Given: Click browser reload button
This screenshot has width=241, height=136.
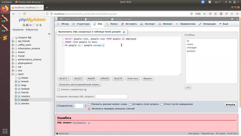Looking at the screenshot, I should point(24,14).
